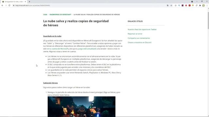This screenshot has width=209, height=117.
Task: Open the CASA breadcrumb link
Action: (x=45, y=14)
